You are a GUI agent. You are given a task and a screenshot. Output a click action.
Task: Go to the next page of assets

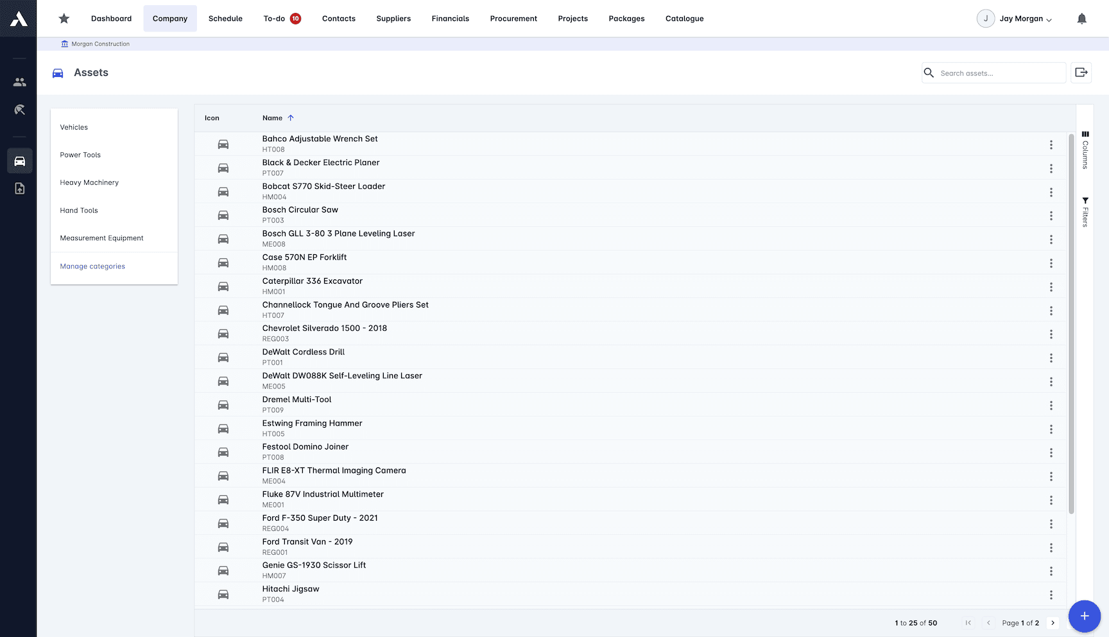[1053, 623]
